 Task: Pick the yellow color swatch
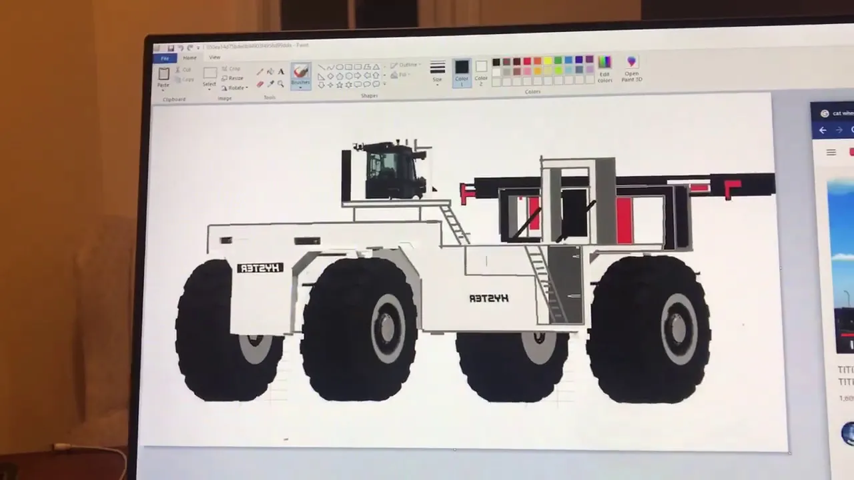pyautogui.click(x=548, y=61)
